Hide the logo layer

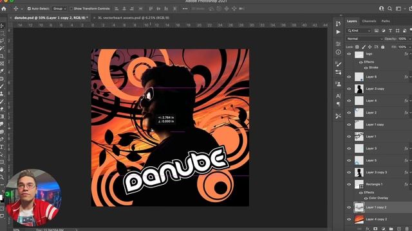click(349, 54)
